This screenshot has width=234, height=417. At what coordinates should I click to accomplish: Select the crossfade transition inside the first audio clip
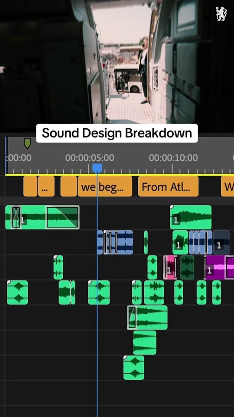pyautogui.click(x=16, y=217)
